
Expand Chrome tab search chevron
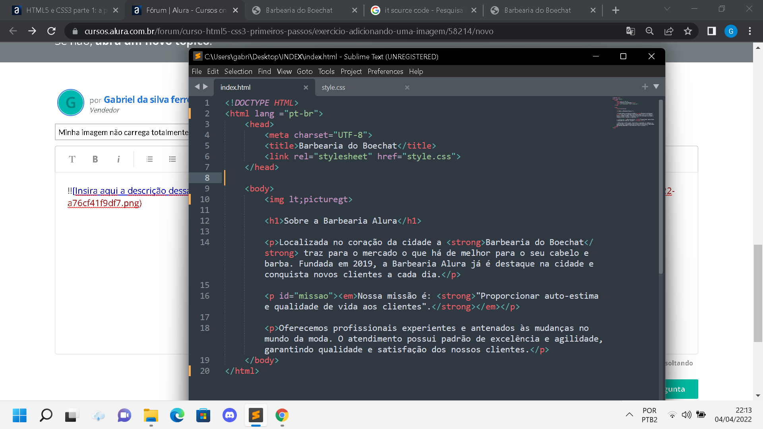pyautogui.click(x=667, y=9)
